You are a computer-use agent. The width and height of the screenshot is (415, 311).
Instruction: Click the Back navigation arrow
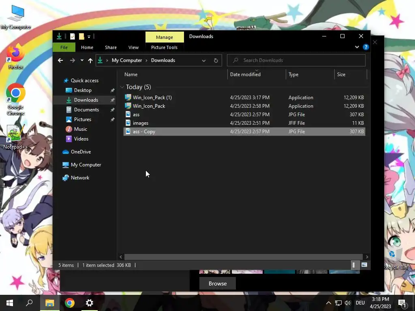[60, 60]
